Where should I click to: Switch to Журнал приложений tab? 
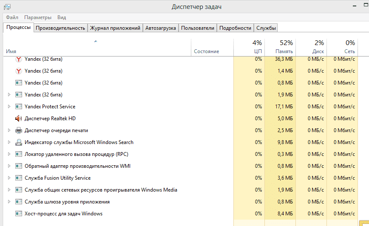point(115,28)
